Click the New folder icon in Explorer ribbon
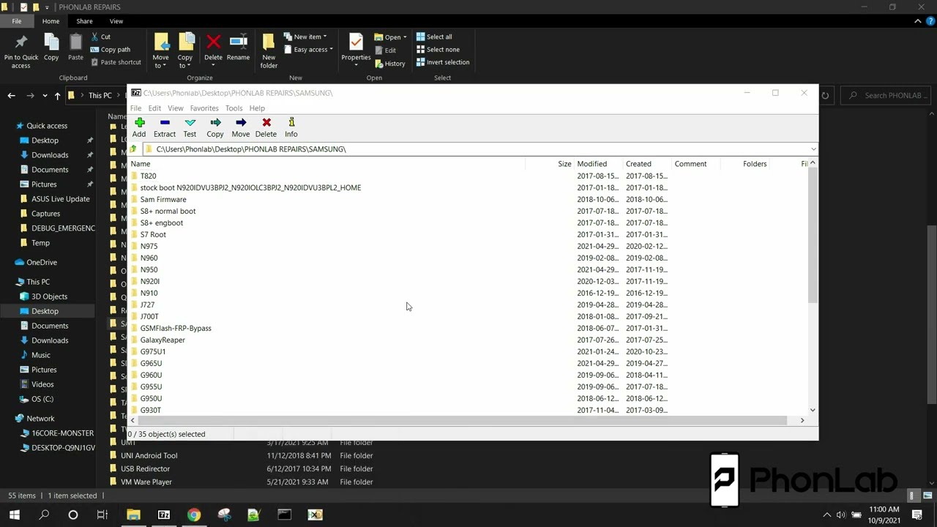This screenshot has width=937, height=527. click(269, 51)
